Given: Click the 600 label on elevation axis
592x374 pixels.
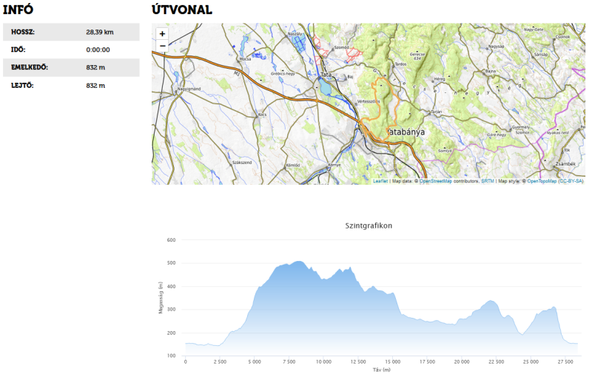Looking at the screenshot, I should pos(172,240).
